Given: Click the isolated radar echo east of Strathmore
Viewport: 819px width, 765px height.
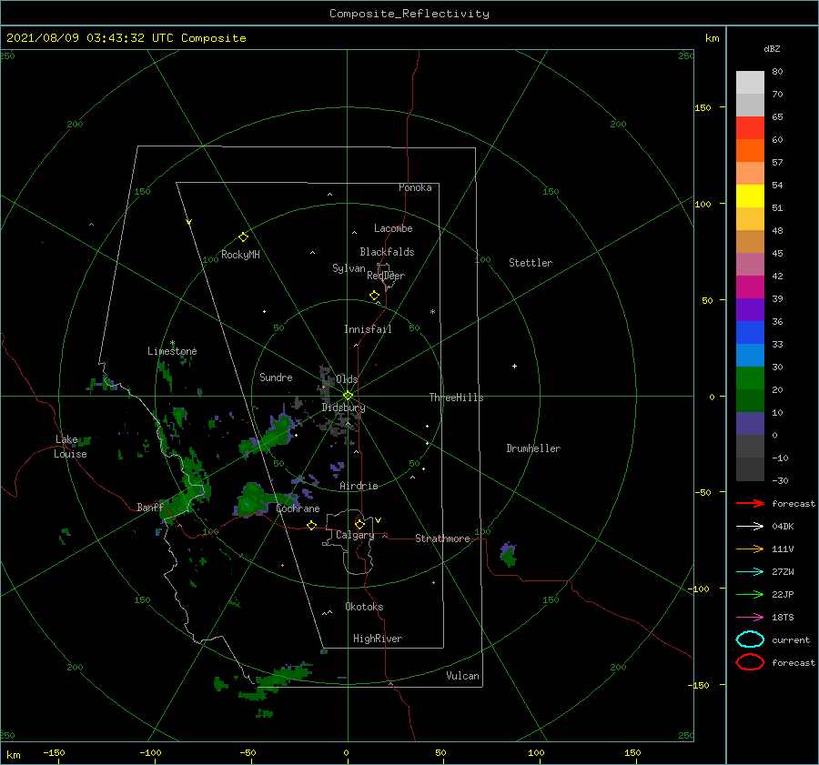Looking at the screenshot, I should 508,555.
